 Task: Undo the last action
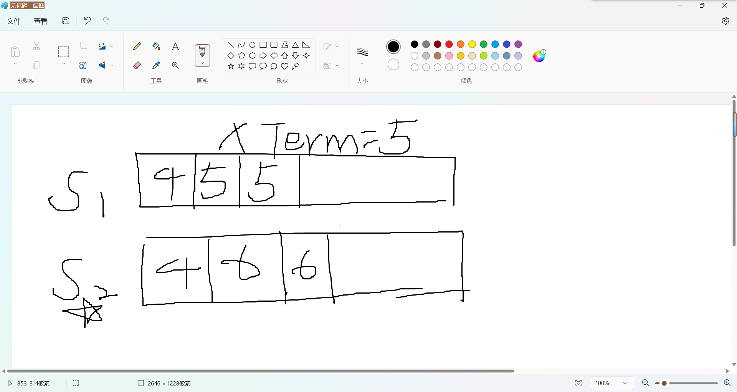click(x=88, y=21)
